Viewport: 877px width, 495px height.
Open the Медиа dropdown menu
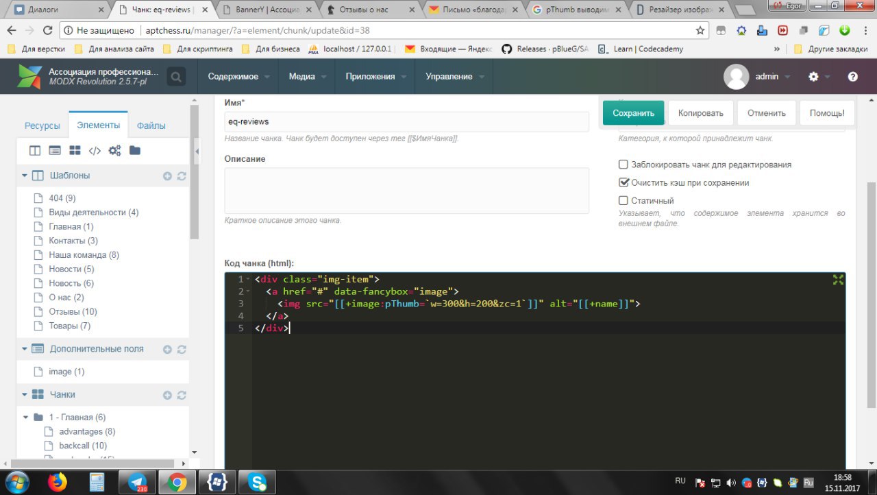[x=307, y=77]
